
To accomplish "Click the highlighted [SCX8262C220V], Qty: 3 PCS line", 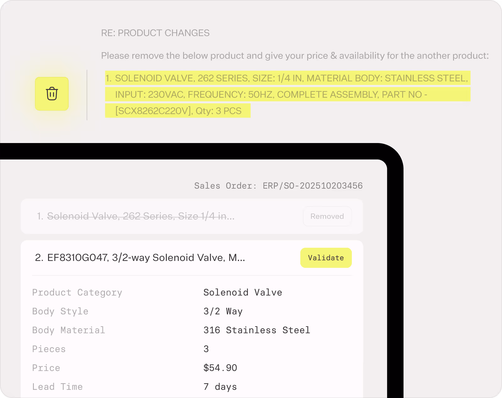I will pos(178,111).
